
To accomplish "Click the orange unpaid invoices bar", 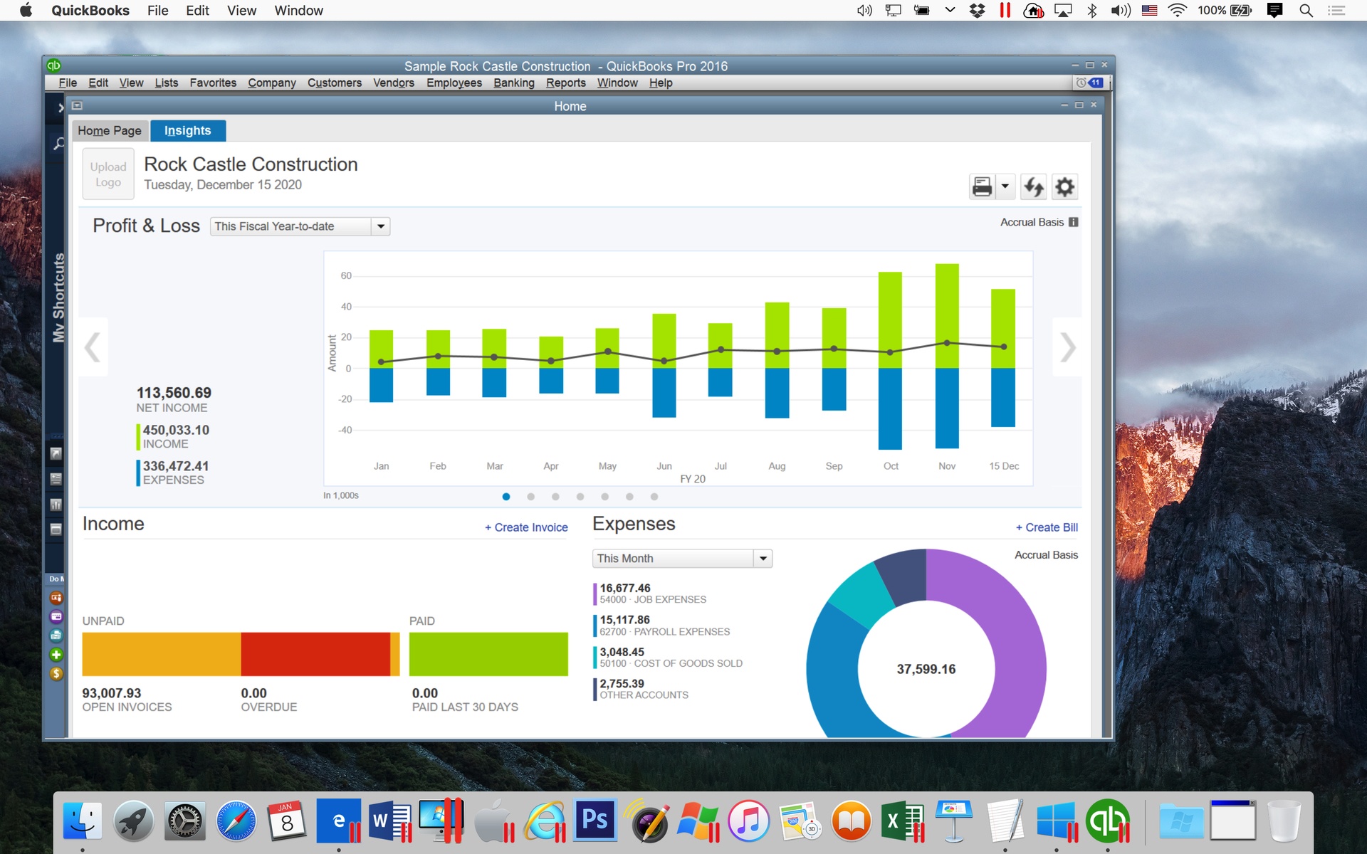I will pyautogui.click(x=162, y=654).
